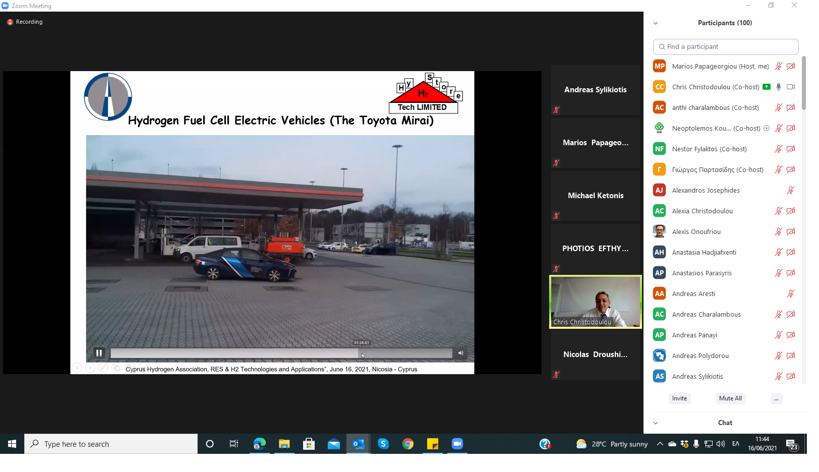The height and width of the screenshot is (472, 819).
Task: Select Andreas Sylikiotis video tile
Action: tap(596, 90)
